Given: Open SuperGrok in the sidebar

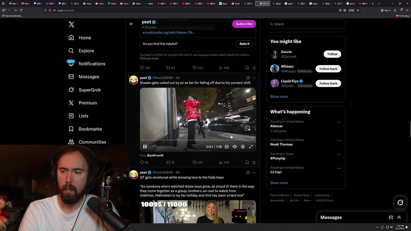Looking at the screenshot, I should click(84, 90).
